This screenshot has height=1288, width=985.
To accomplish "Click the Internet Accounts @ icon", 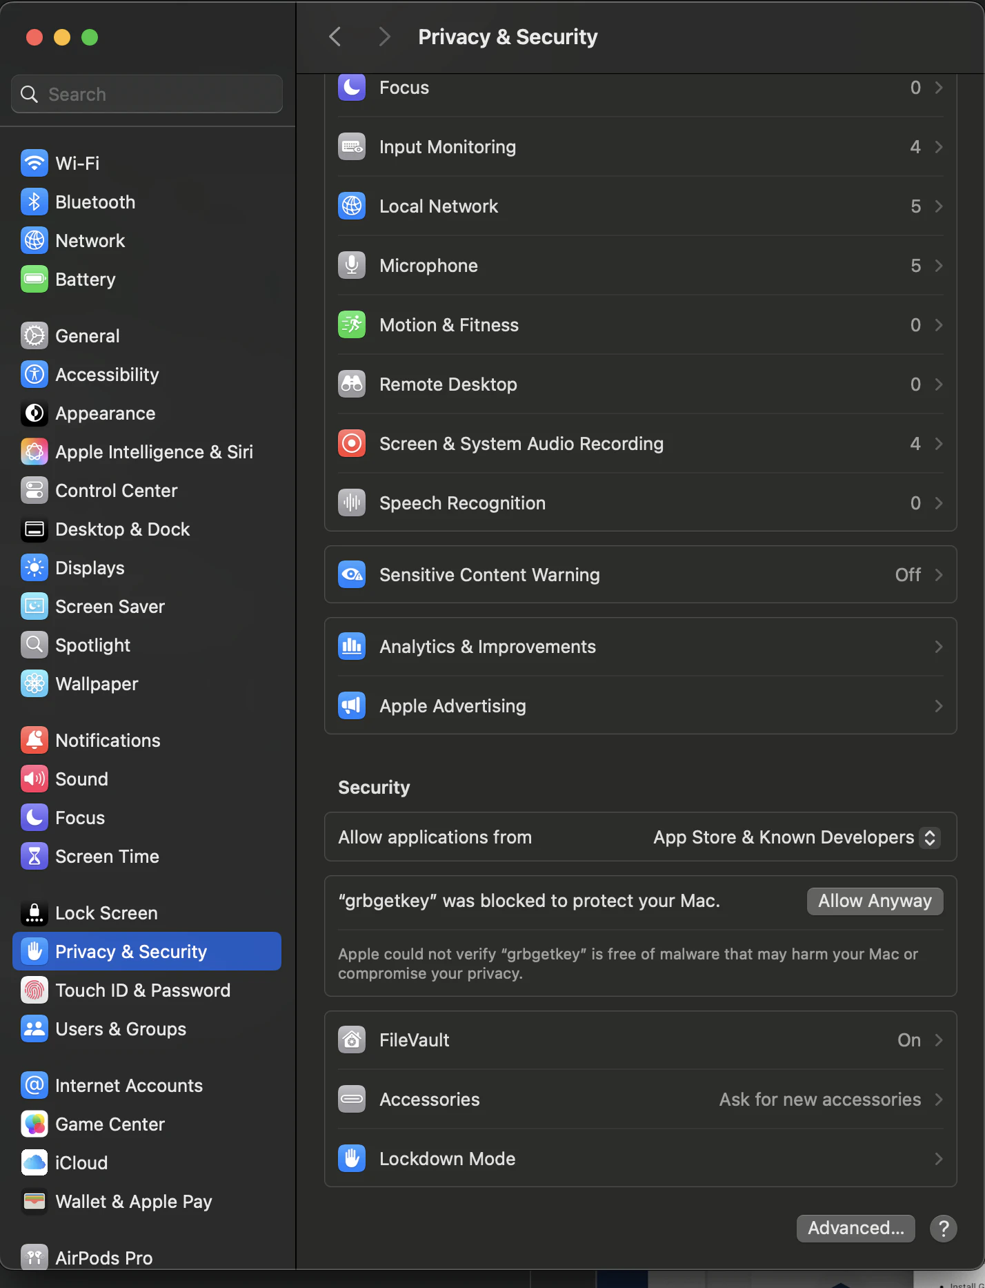I will click(x=34, y=1086).
